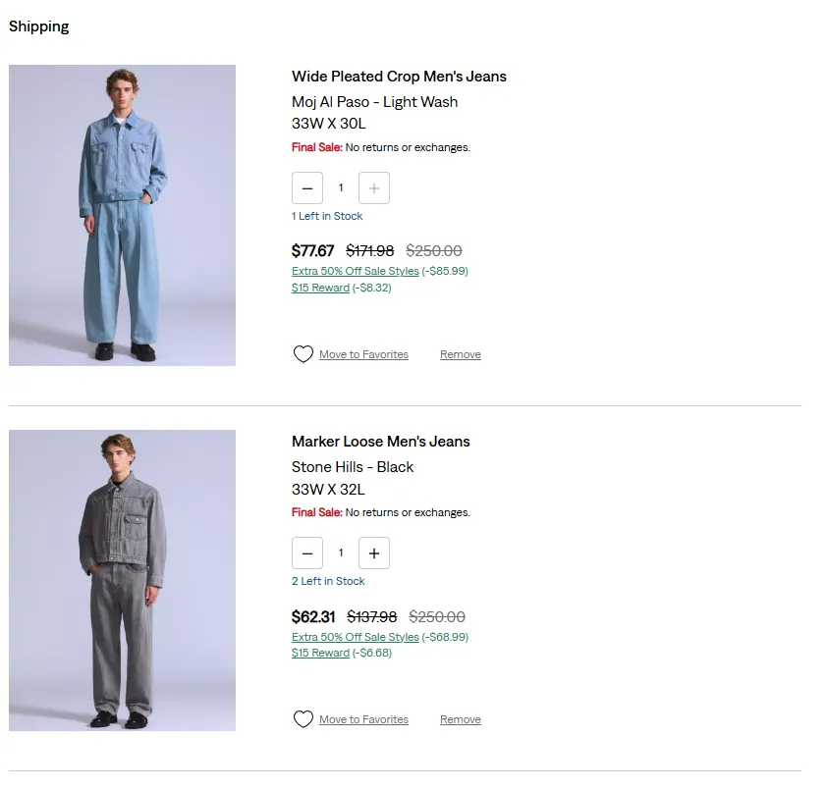This screenshot has width=826, height=790.
Task: Open Extra 50% Off link under $62.31
Action: click(x=356, y=637)
